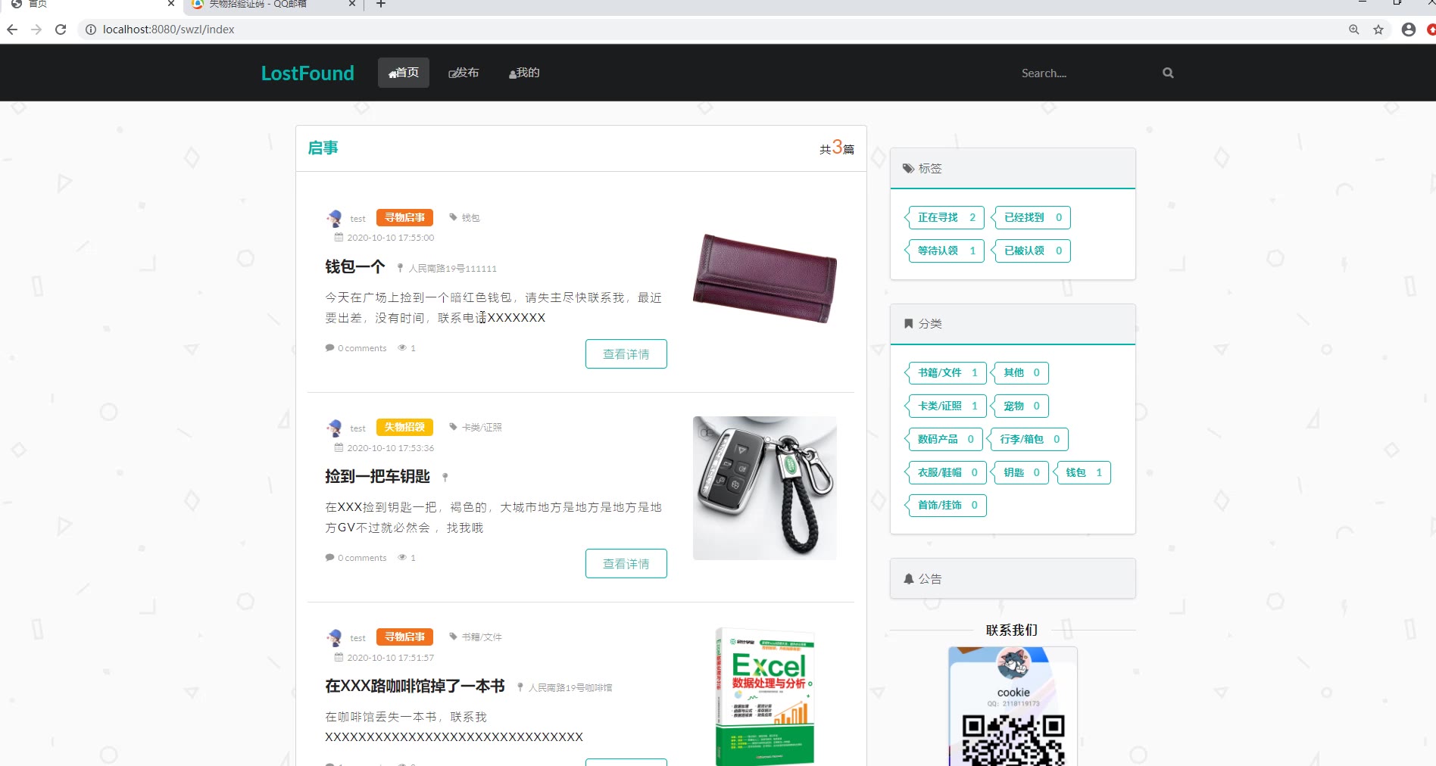Click 查看详情 for the wallet post
The width and height of the screenshot is (1436, 766).
coord(626,354)
